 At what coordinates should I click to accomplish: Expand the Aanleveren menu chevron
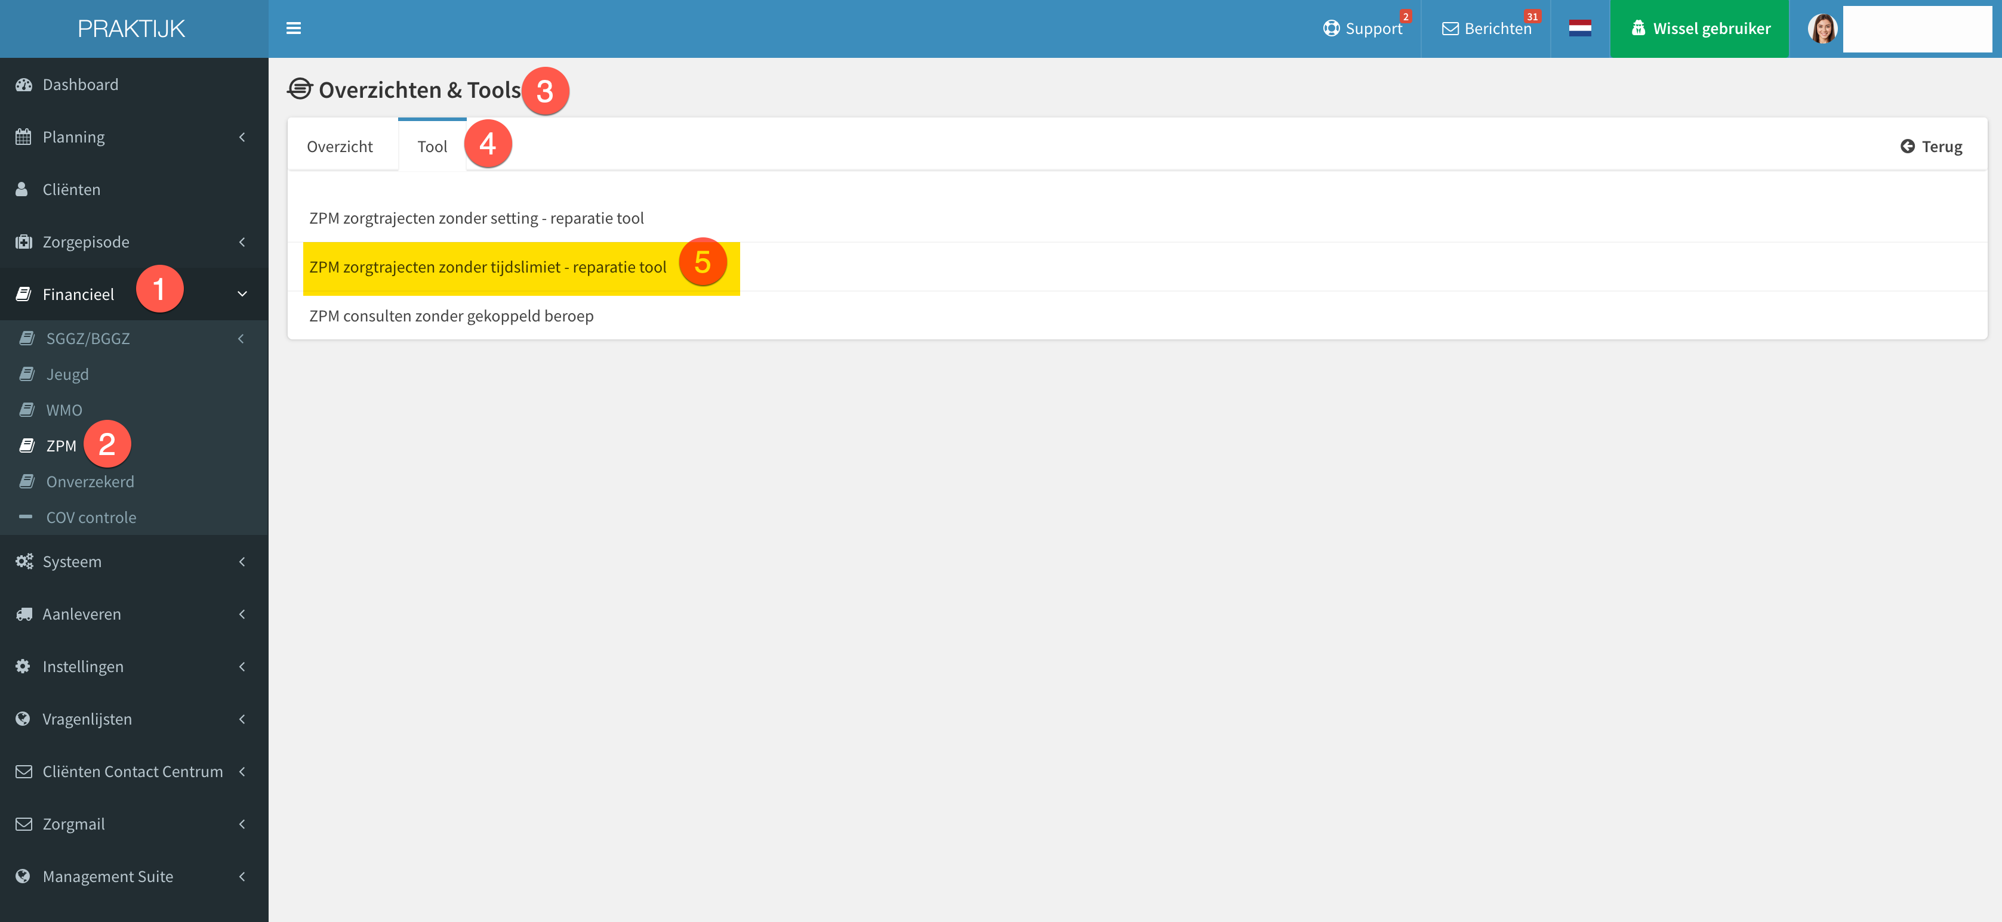coord(242,614)
